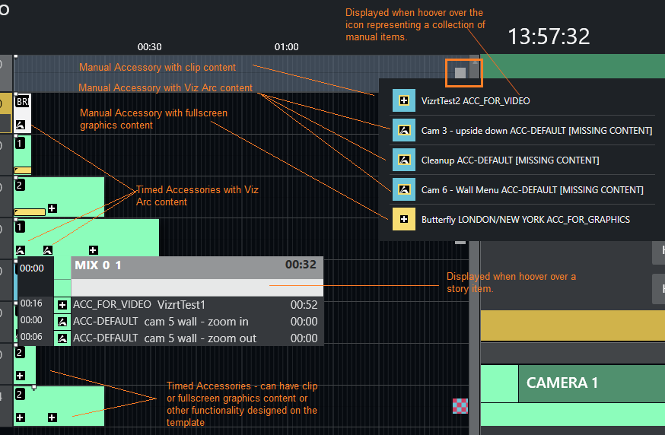Click the CAMERA 1 block
Viewport: 665px width, 435px height.
pos(557,383)
